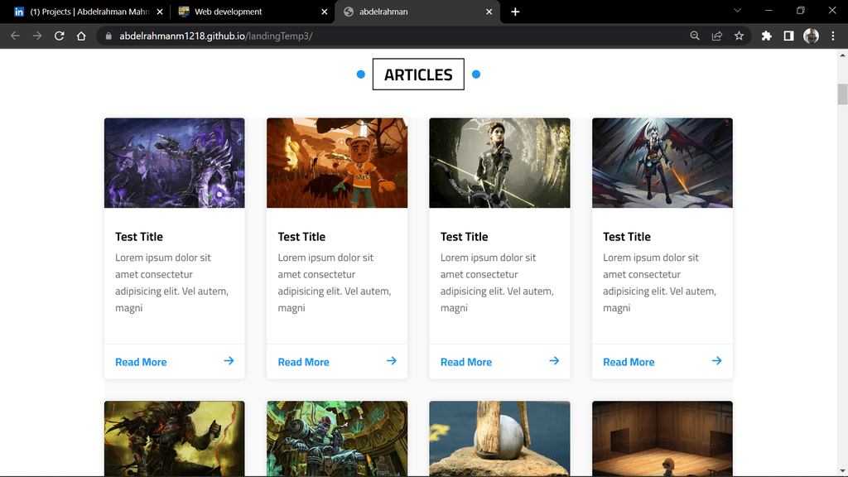Open the dark knight artwork in second row
The height and width of the screenshot is (477, 848).
(x=174, y=438)
